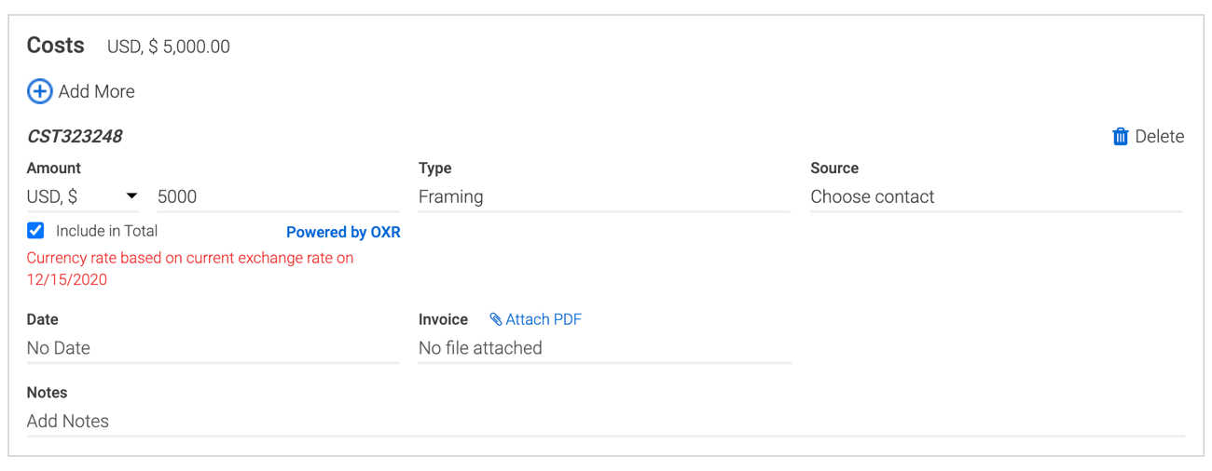Click the currency dropdown arrow
This screenshot has height=471, width=1212.
(x=131, y=196)
